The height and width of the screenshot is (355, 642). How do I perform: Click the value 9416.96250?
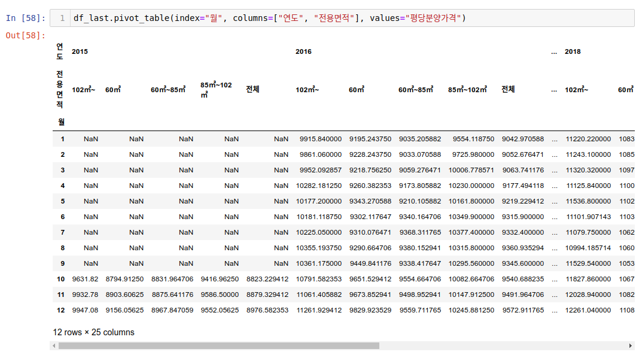coord(220,279)
